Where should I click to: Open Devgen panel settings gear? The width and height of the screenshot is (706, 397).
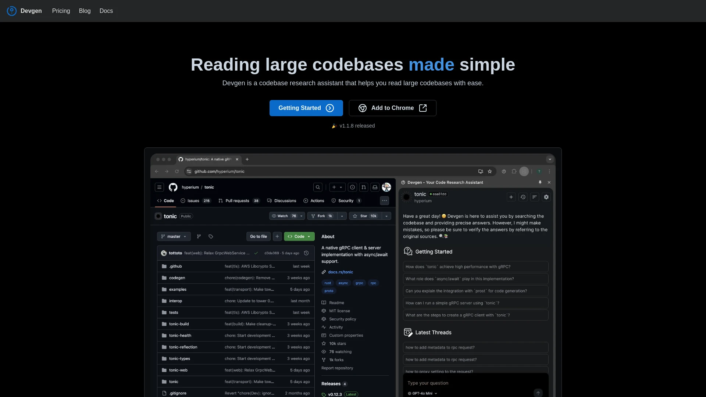click(546, 197)
